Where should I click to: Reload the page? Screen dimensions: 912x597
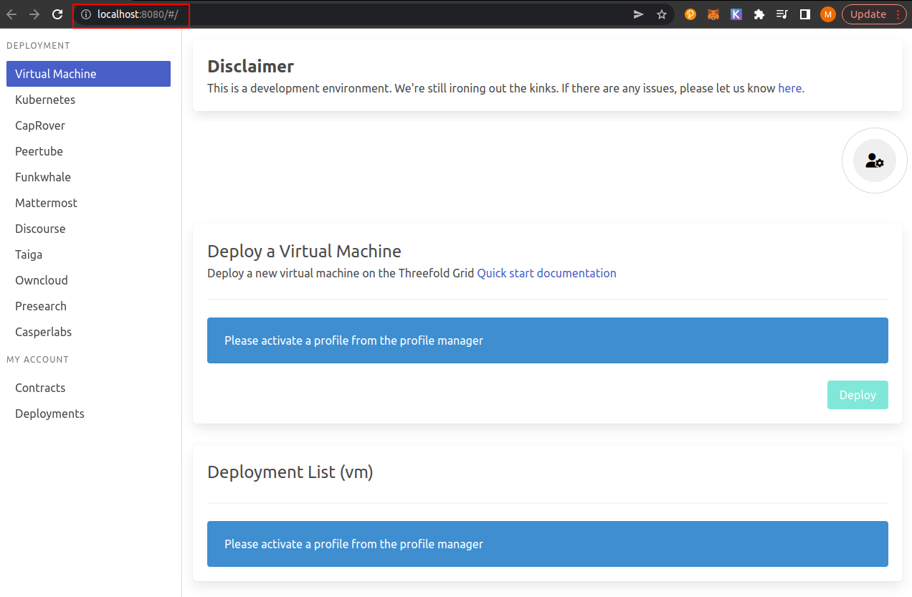[x=57, y=14]
